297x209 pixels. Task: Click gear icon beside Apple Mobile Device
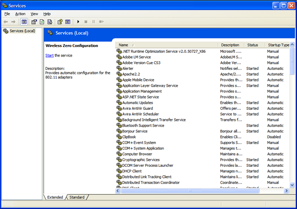(119, 79)
